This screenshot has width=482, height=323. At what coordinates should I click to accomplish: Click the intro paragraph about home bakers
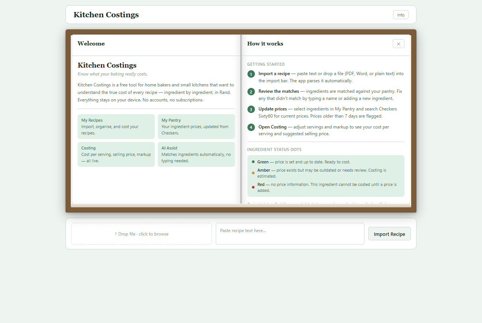pos(156,92)
